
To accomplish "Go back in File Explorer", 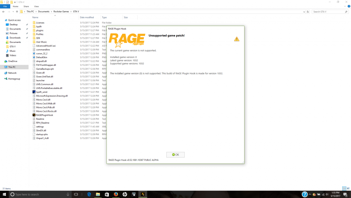I will point(4,12).
